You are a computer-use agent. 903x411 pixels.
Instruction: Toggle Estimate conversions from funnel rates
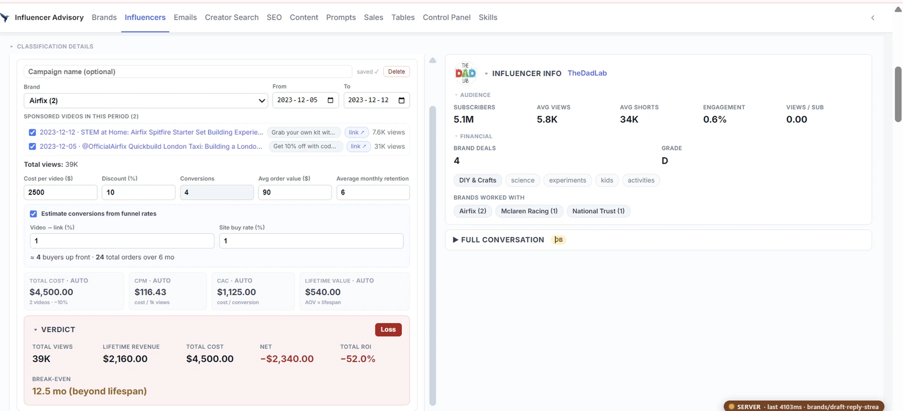(33, 214)
